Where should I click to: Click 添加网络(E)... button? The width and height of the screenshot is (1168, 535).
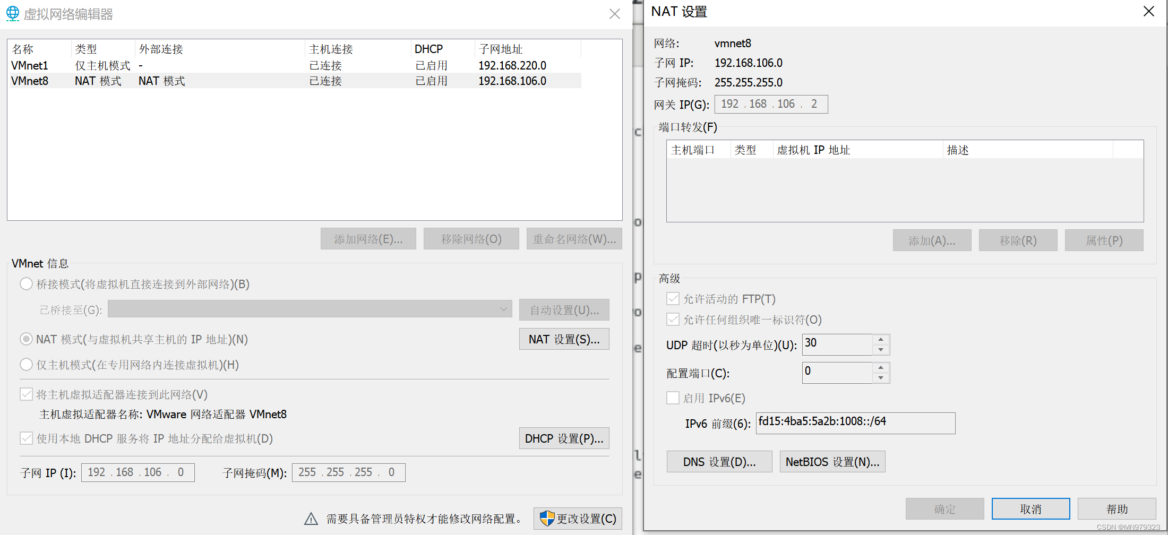368,239
